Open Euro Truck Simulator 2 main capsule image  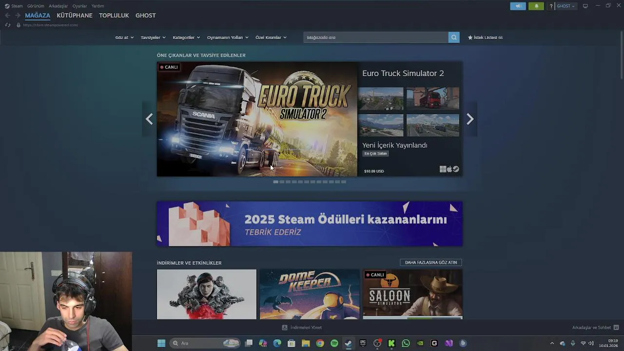click(257, 119)
